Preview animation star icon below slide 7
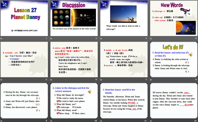 click(x=101, y=80)
